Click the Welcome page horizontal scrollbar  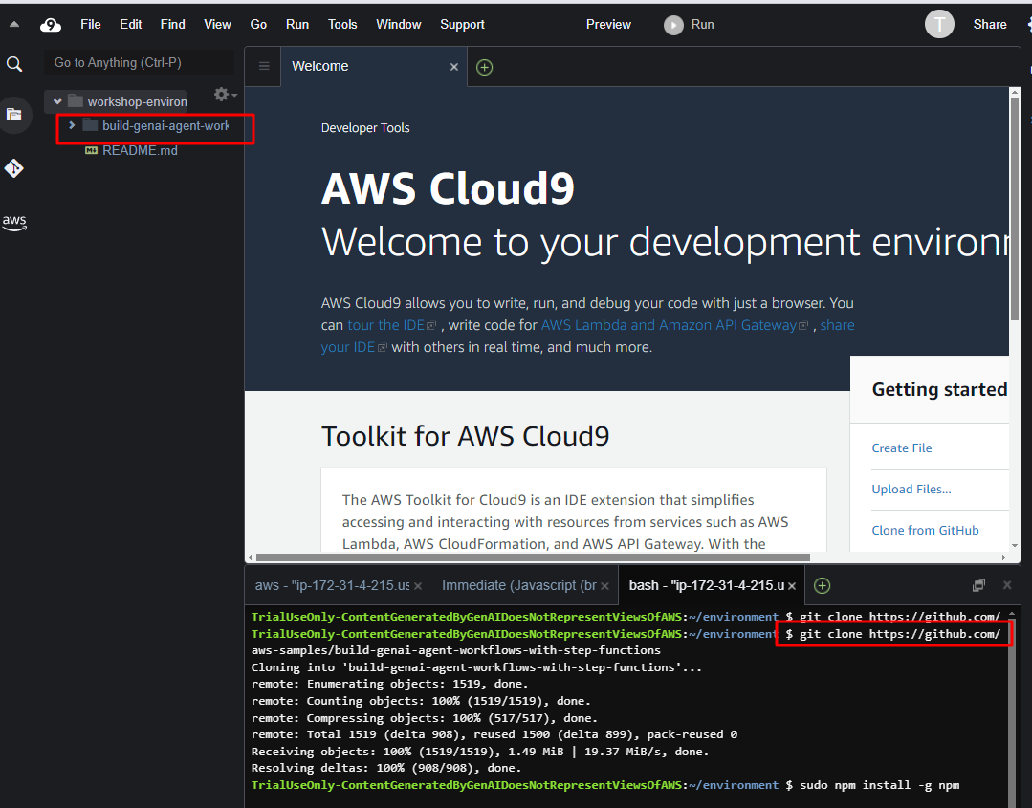[533, 557]
